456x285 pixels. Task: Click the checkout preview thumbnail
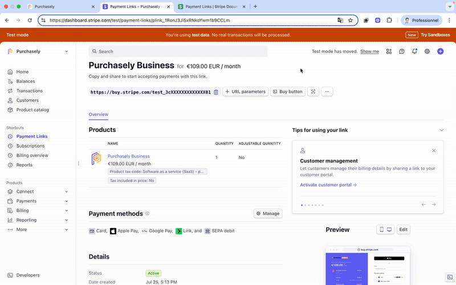point(368,266)
